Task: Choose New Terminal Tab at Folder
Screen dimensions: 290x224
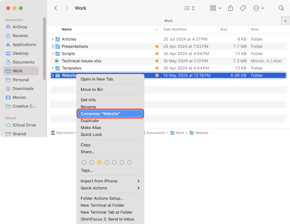Action: [110, 212]
